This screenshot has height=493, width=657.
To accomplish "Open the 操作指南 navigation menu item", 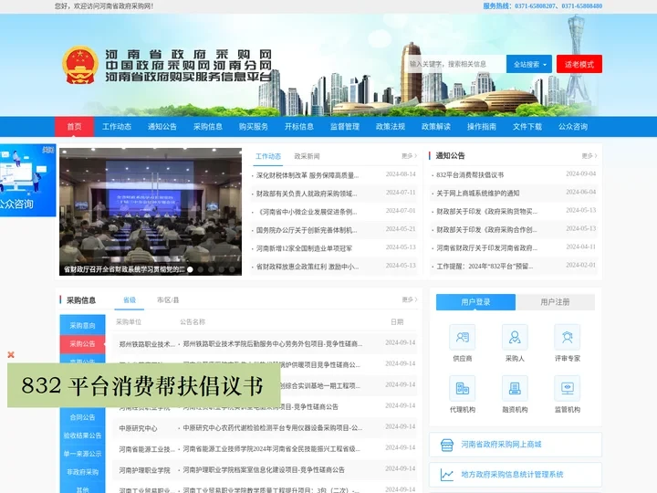I will point(482,127).
